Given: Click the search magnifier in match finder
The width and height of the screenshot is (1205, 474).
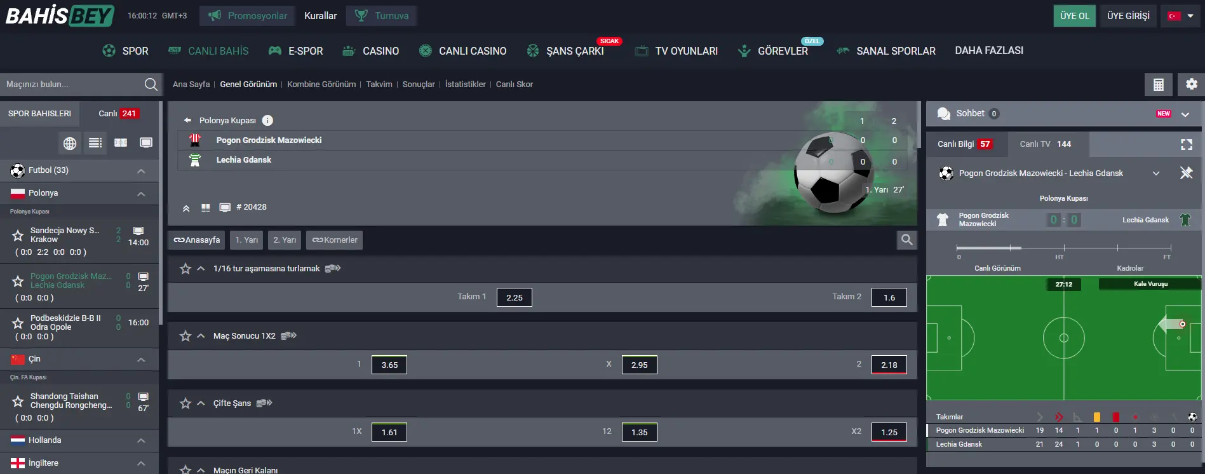Looking at the screenshot, I should coord(151,85).
